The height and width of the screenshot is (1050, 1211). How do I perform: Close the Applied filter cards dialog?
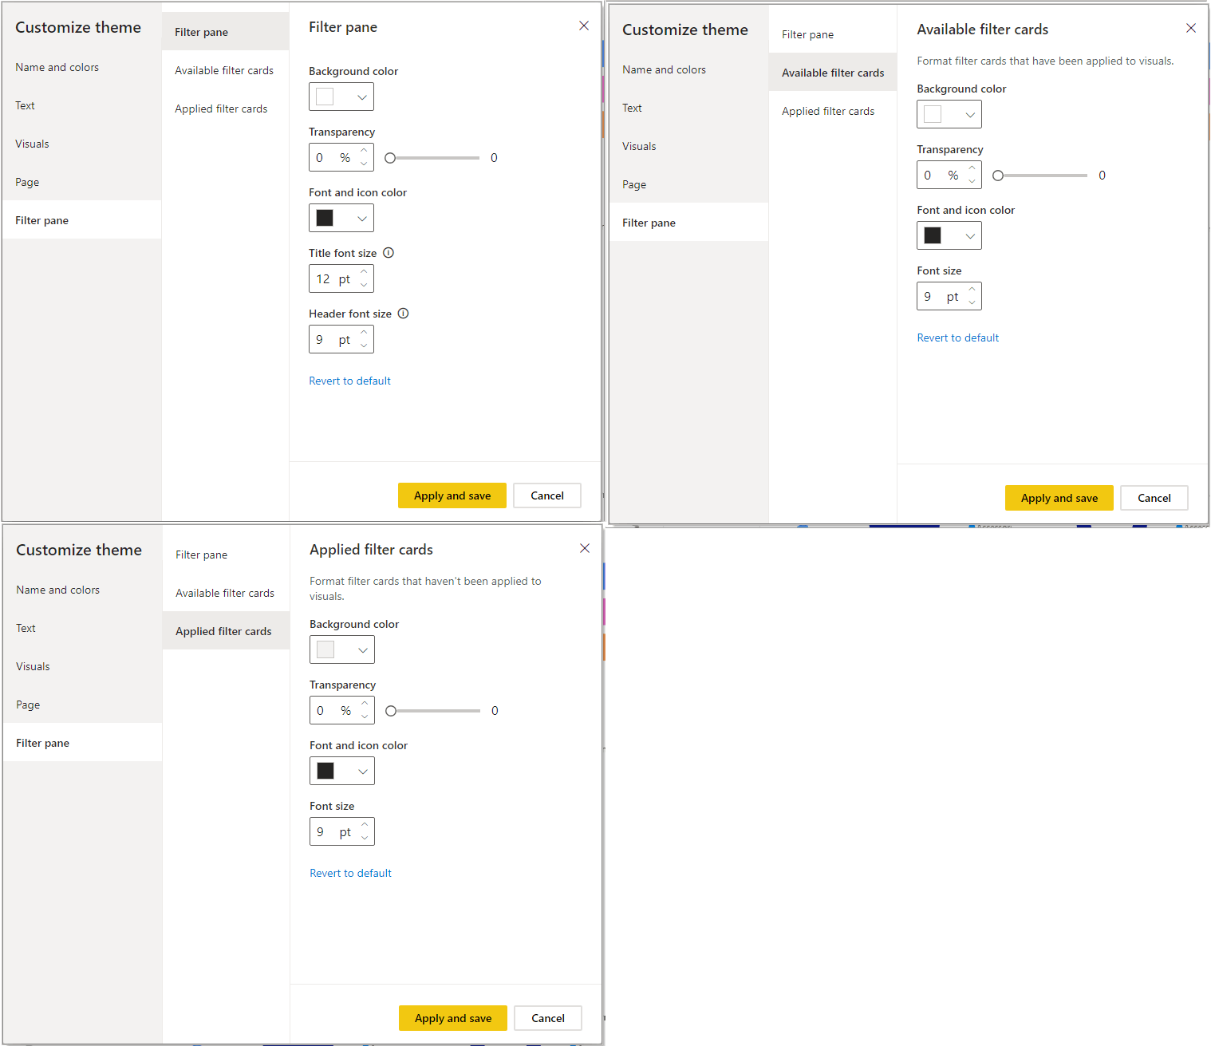(585, 549)
